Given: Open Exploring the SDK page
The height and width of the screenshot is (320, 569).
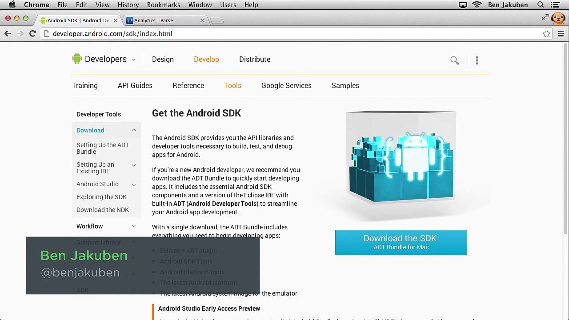Looking at the screenshot, I should 101,197.
